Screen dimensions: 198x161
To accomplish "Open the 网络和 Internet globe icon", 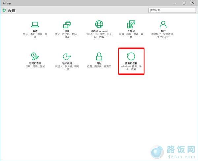I will pyautogui.click(x=99, y=24).
